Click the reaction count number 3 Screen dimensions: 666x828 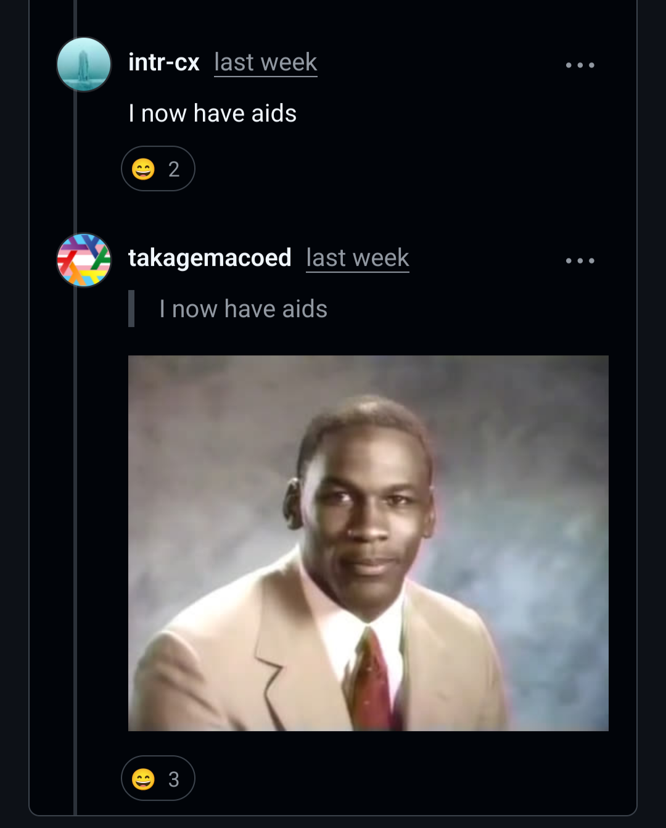pos(174,779)
